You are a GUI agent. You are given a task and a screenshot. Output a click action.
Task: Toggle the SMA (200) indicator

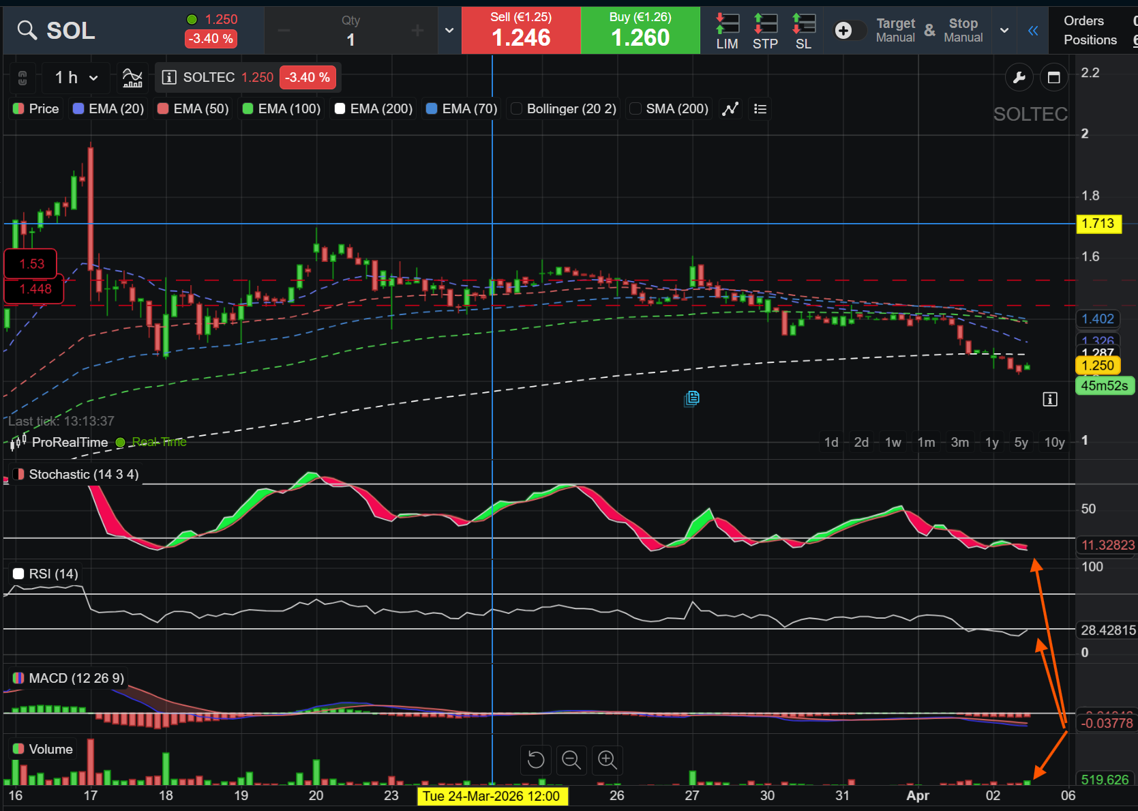tap(669, 109)
